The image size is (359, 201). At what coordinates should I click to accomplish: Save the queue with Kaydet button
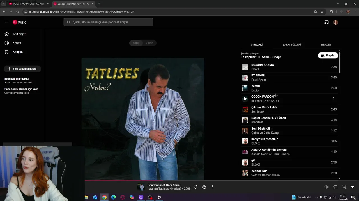pos(328,56)
